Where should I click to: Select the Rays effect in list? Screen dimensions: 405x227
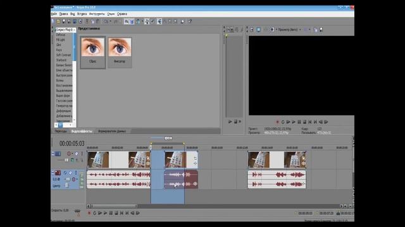coord(59,50)
